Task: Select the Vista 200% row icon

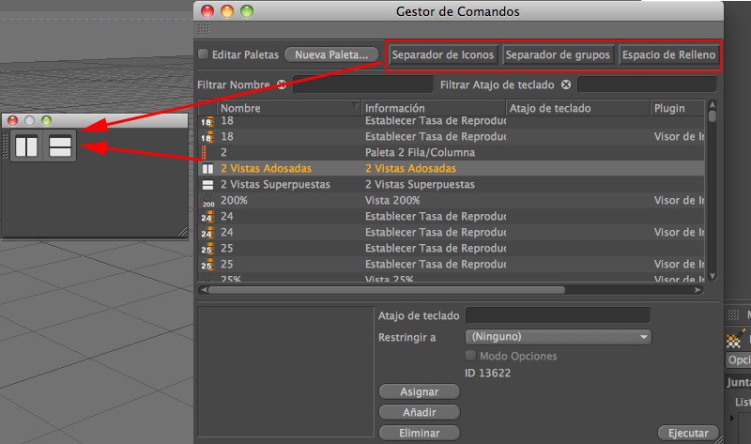Action: click(x=207, y=201)
